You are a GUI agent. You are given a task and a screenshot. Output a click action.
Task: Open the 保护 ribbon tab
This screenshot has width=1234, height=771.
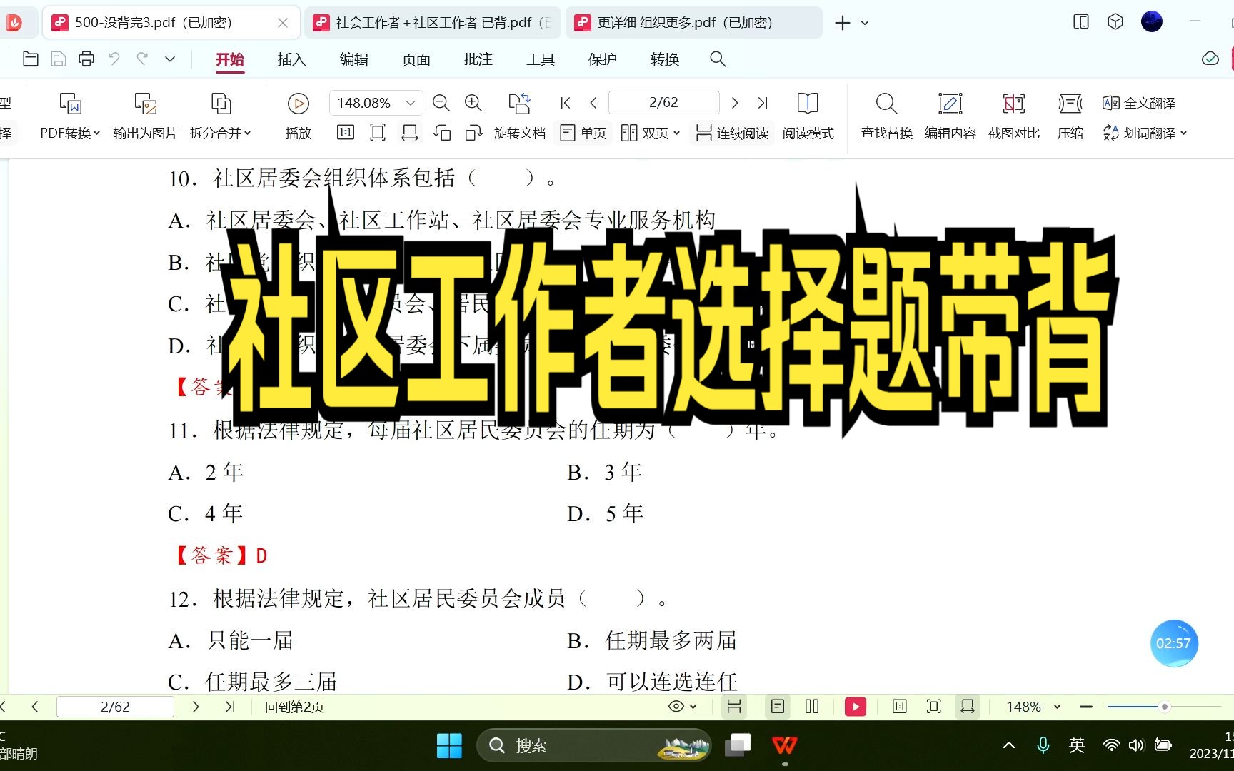602,59
